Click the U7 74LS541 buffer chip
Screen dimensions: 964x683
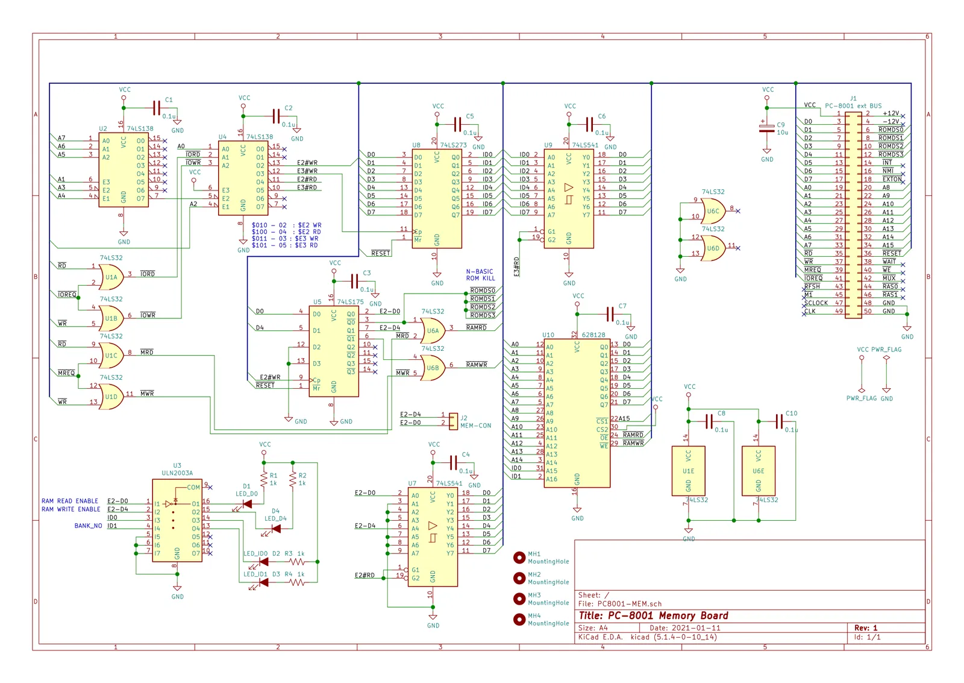click(433, 537)
